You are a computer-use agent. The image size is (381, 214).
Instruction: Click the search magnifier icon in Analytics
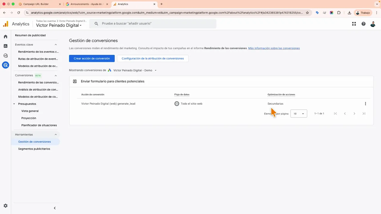click(96, 23)
